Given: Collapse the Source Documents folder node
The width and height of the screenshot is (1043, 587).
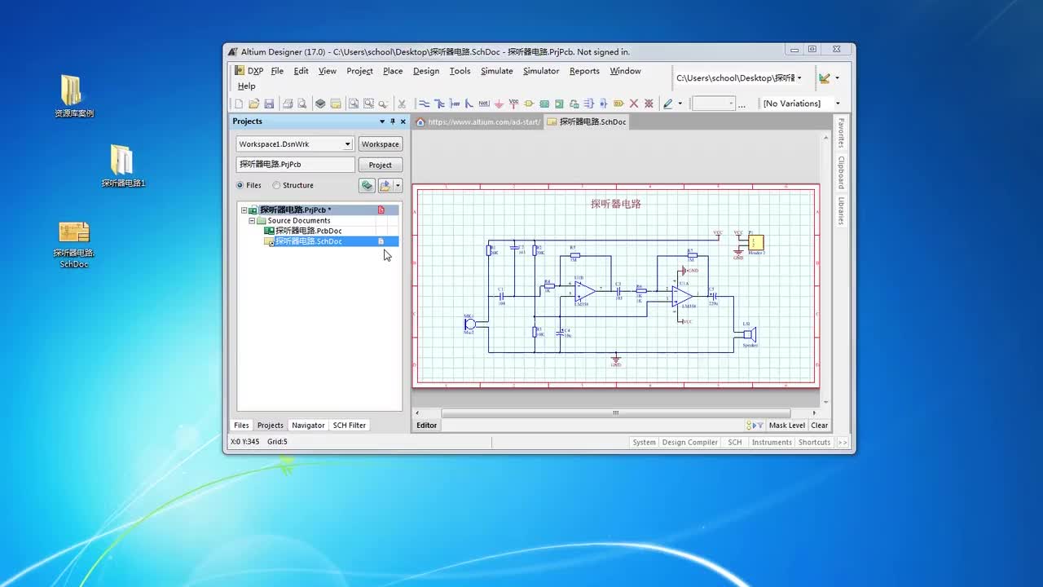Looking at the screenshot, I should pos(252,221).
